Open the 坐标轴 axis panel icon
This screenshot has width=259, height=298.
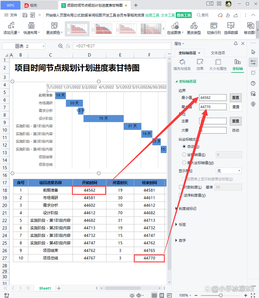[x=238, y=65]
